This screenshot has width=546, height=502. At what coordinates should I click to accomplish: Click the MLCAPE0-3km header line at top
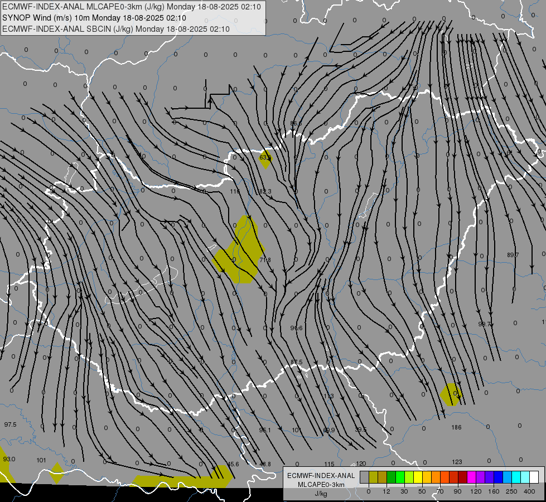131,7
